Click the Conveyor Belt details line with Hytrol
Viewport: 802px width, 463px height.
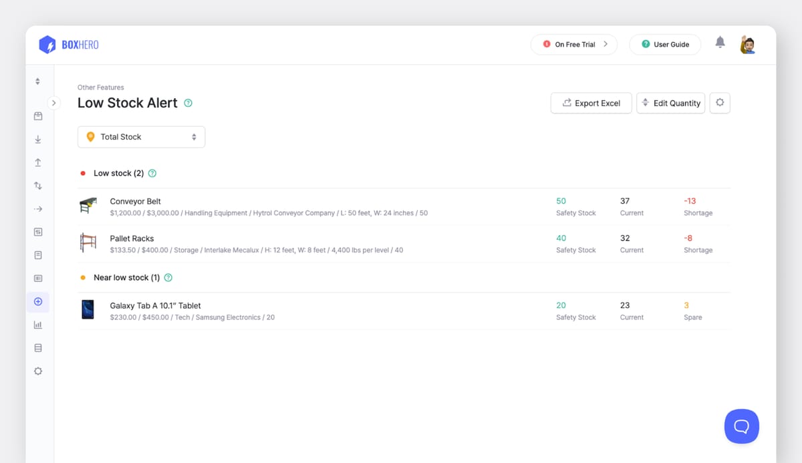tap(269, 213)
